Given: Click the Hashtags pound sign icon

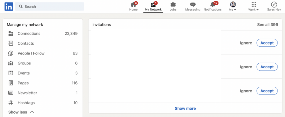Looking at the screenshot, I should (x=11, y=103).
